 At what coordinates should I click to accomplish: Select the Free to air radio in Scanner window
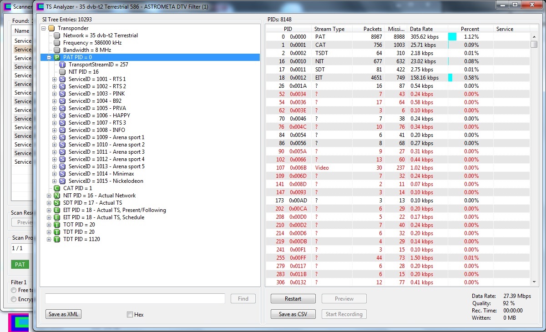[14, 290]
